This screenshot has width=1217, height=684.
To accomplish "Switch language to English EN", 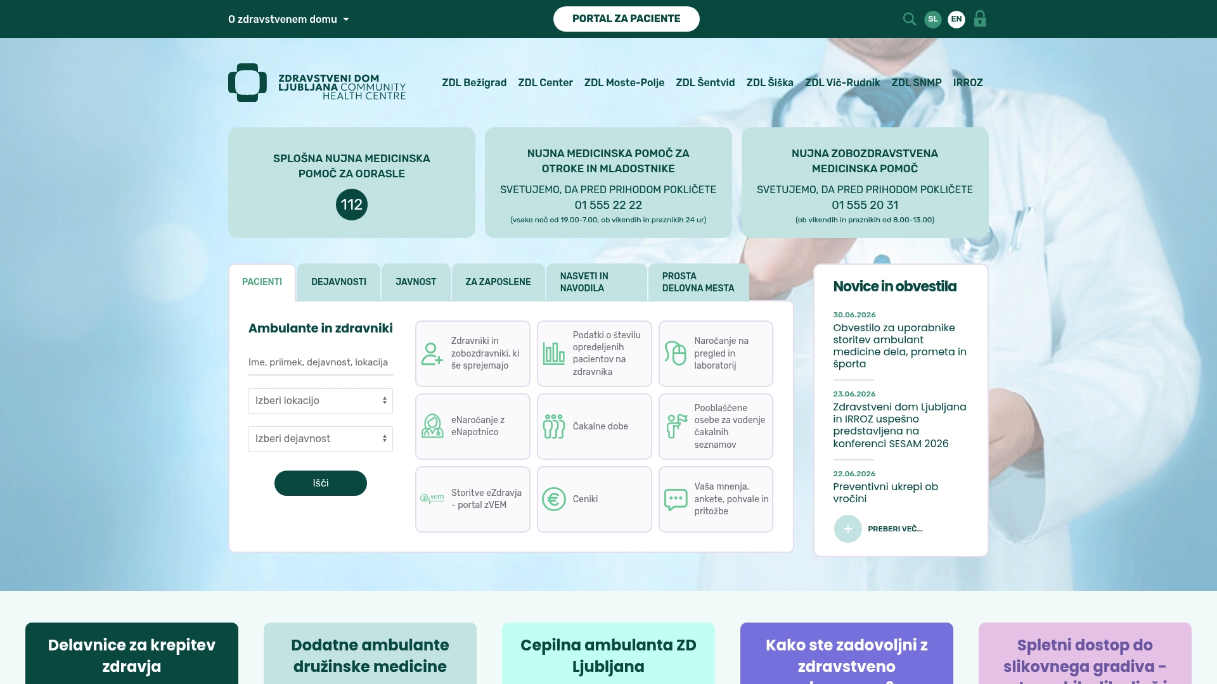I will click(956, 19).
